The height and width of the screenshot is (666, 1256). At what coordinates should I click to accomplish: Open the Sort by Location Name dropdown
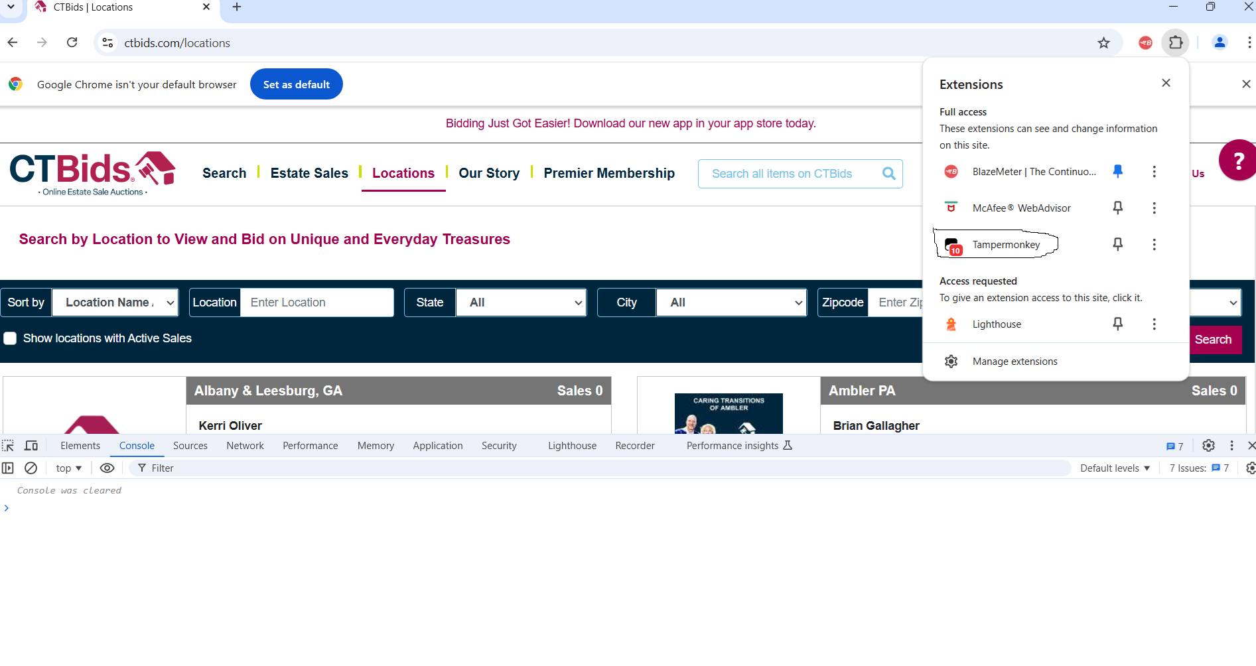(x=115, y=302)
